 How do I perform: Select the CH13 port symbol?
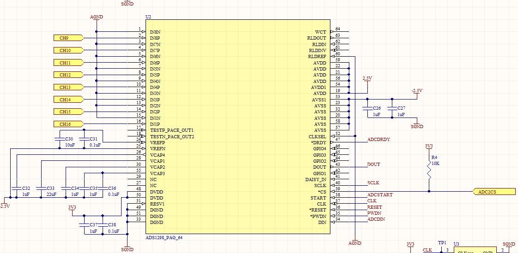tap(68, 87)
